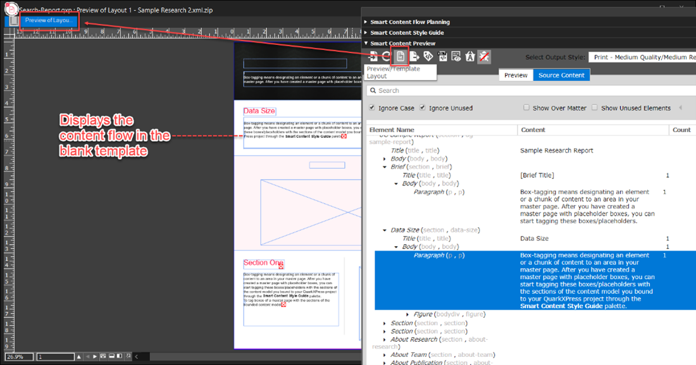Expand the Figure bodydiv tree node

click(407, 314)
